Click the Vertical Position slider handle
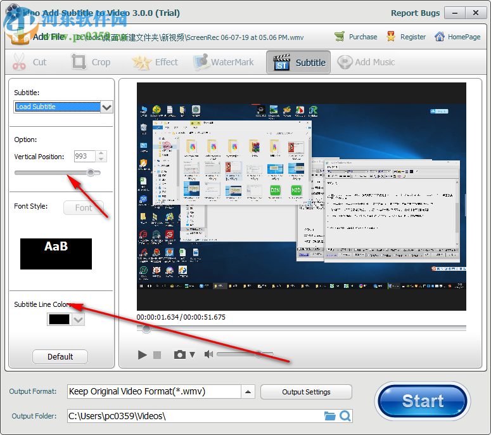 coord(91,172)
